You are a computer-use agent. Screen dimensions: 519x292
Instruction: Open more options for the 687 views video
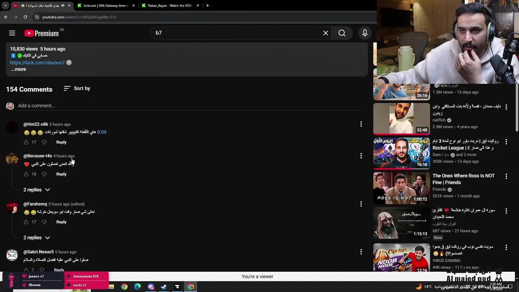coord(506,211)
